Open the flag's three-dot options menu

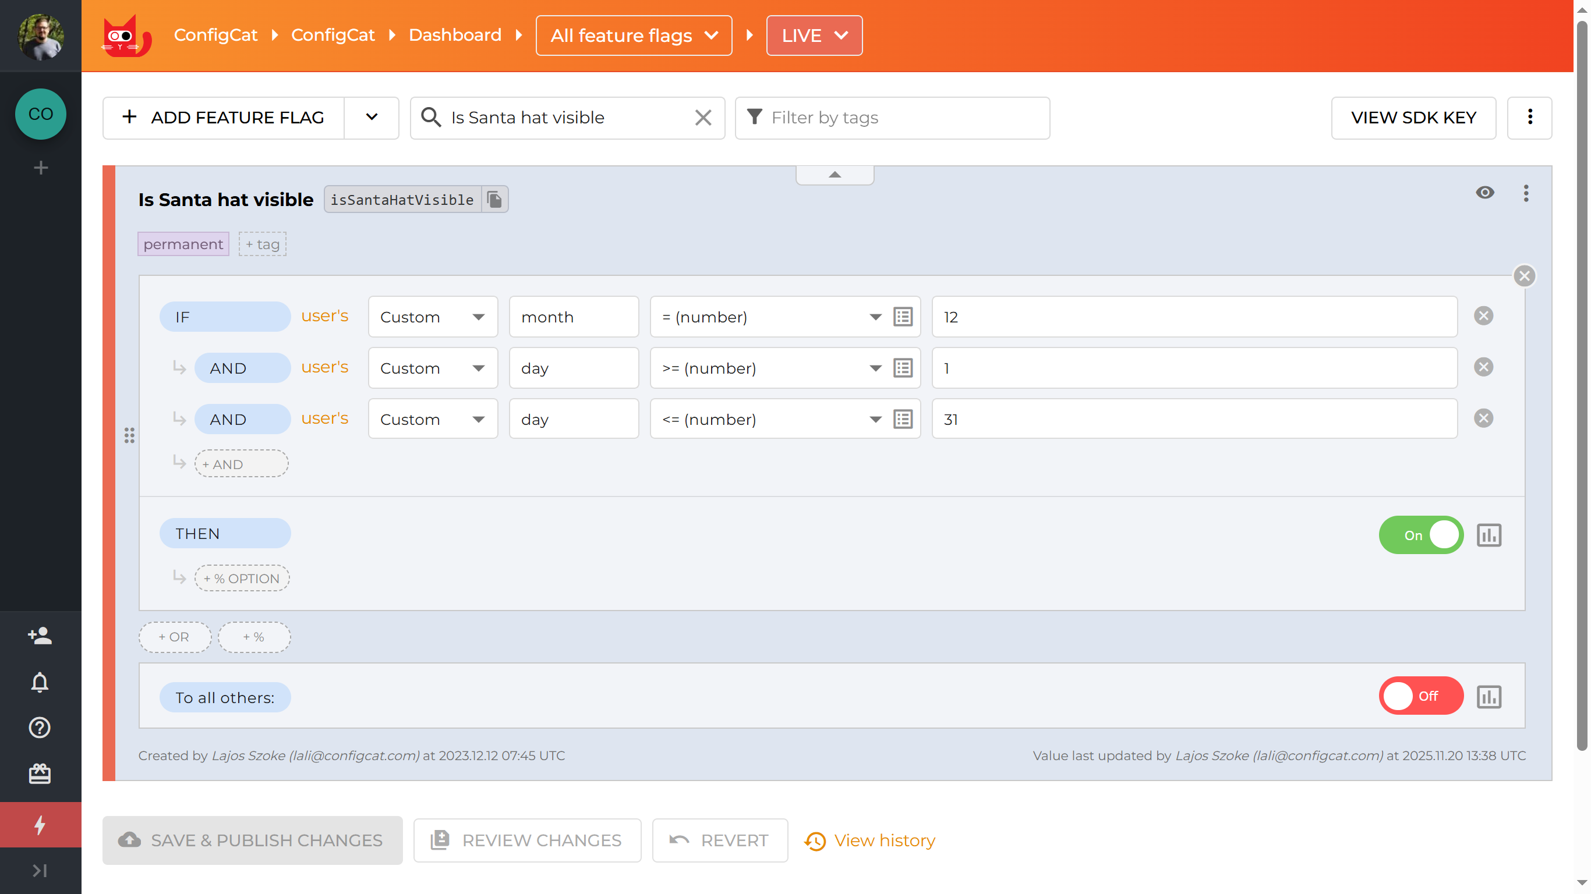point(1526,193)
